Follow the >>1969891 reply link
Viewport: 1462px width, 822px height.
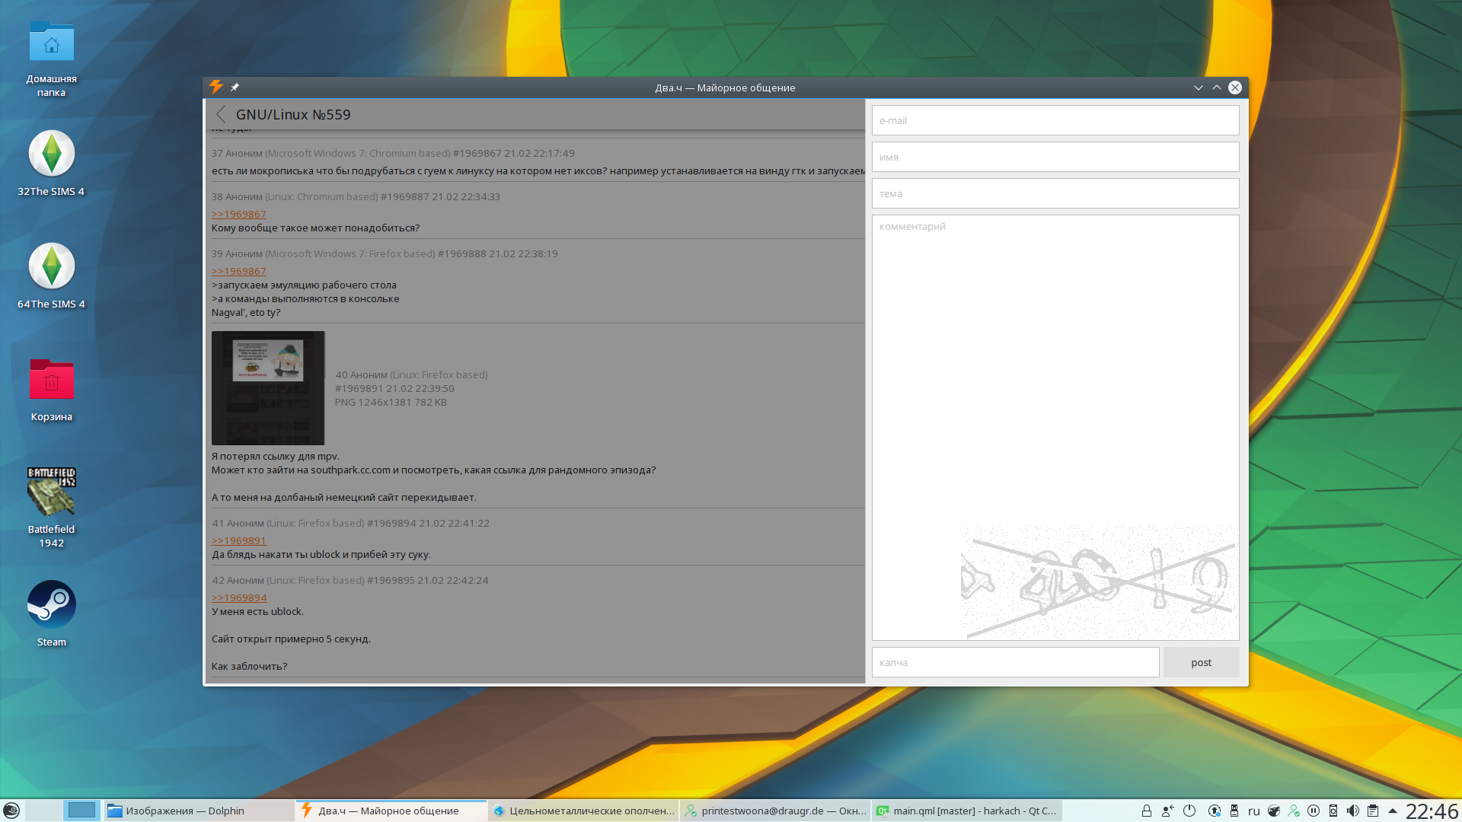239,540
